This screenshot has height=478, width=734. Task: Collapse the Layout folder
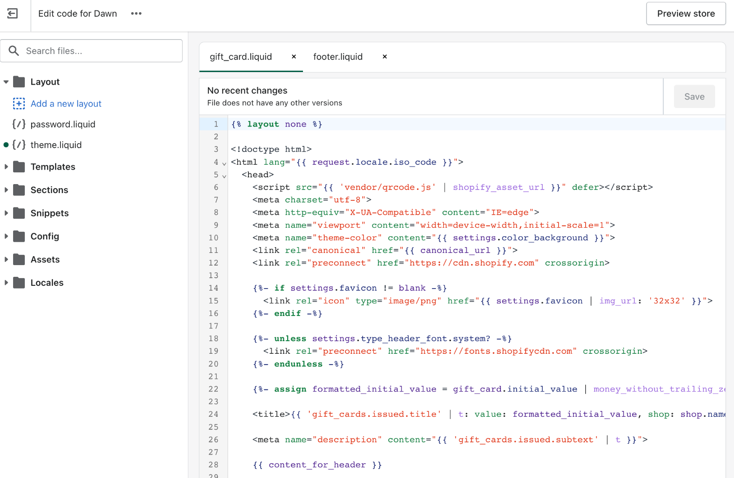click(x=6, y=82)
